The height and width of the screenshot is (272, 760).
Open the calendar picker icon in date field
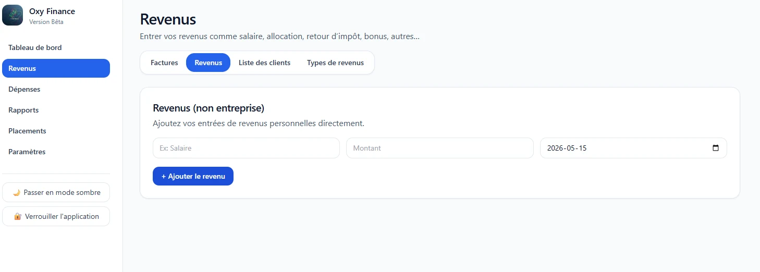click(x=716, y=148)
